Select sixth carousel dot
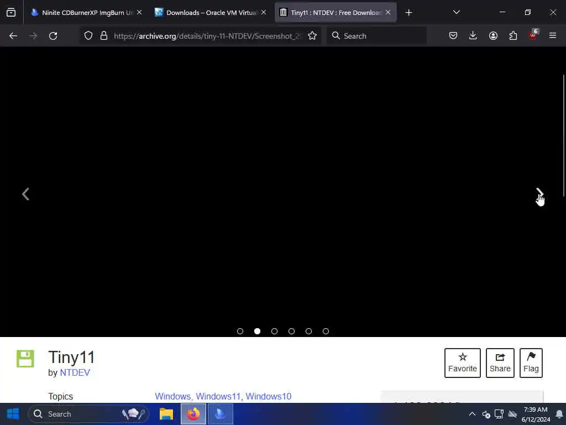566x425 pixels. click(326, 331)
